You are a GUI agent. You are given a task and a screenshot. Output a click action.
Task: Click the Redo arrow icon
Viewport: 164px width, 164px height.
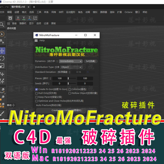click(x=7, y=7)
